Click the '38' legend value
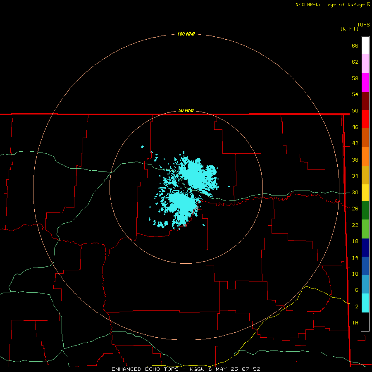The height and width of the screenshot is (372, 372). coord(355,160)
